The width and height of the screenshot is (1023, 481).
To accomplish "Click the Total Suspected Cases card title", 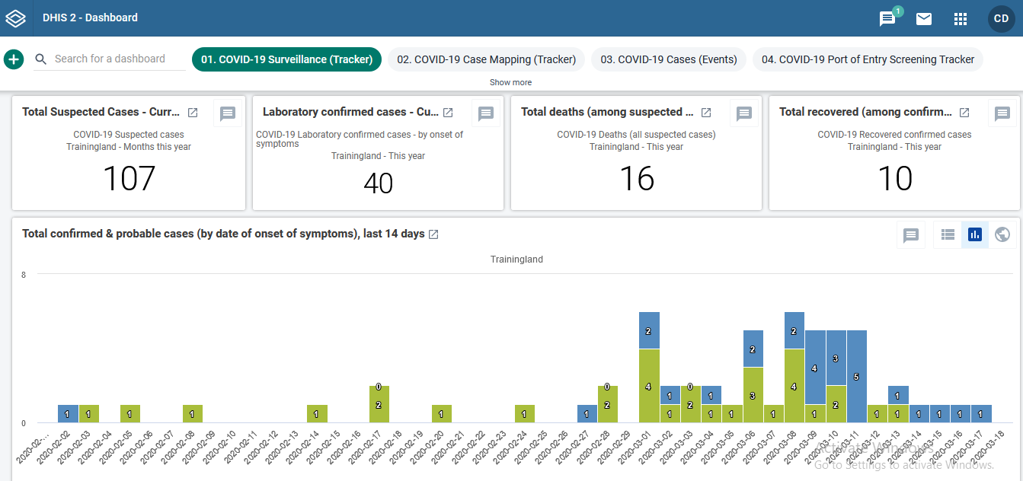I will (x=101, y=112).
